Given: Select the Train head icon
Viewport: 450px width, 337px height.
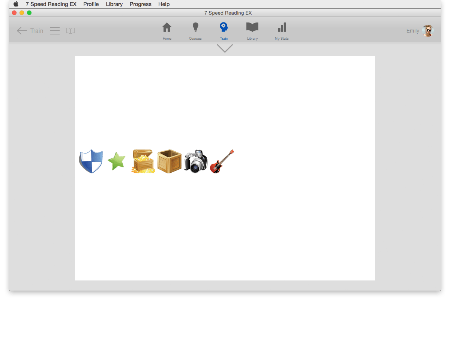Looking at the screenshot, I should [224, 28].
